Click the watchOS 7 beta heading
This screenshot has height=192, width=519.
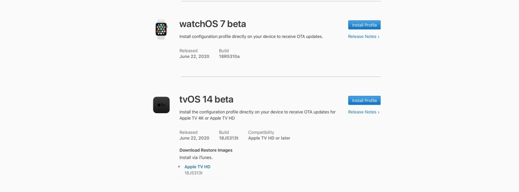(x=212, y=24)
